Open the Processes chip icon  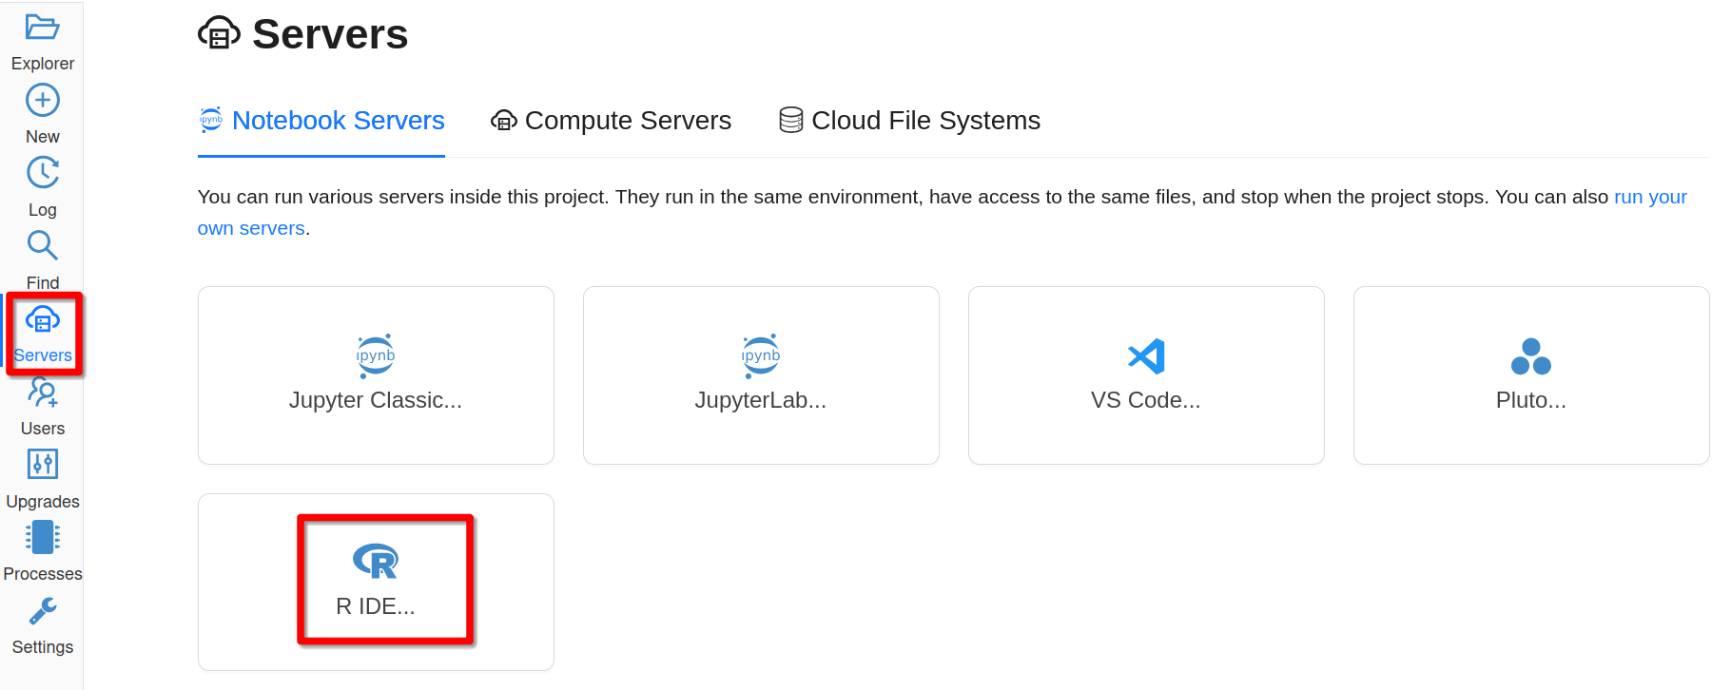click(x=43, y=538)
